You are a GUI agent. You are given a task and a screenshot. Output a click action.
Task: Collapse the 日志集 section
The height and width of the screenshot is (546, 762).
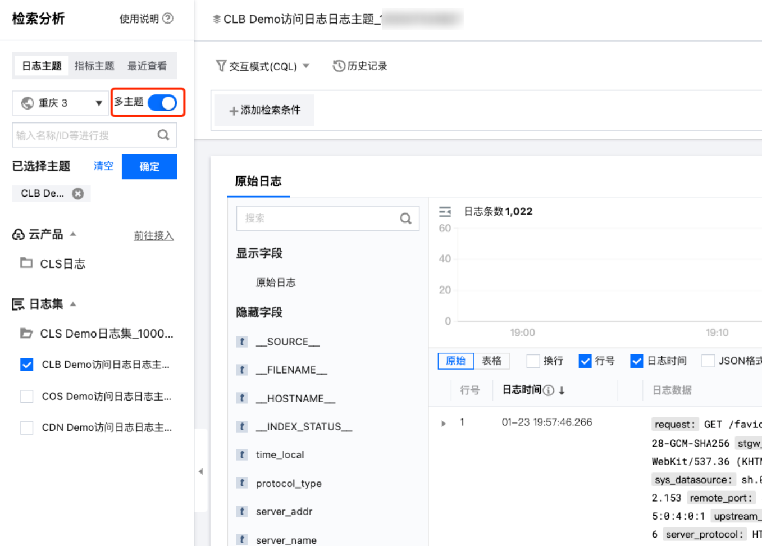pyautogui.click(x=73, y=304)
